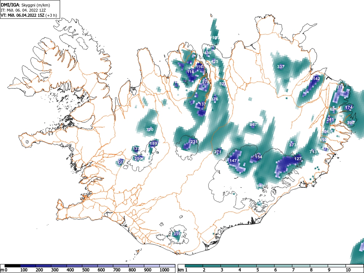Click the 'DMI/IGA: Skyggni (m/km)' title text
364x273 pixels.
[25, 5]
